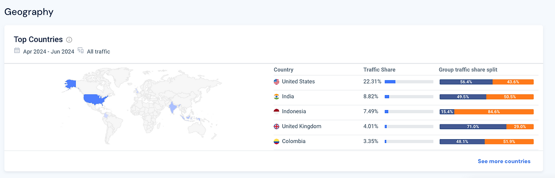Click the 84.6% orange segment for Indonesia

click(x=493, y=111)
